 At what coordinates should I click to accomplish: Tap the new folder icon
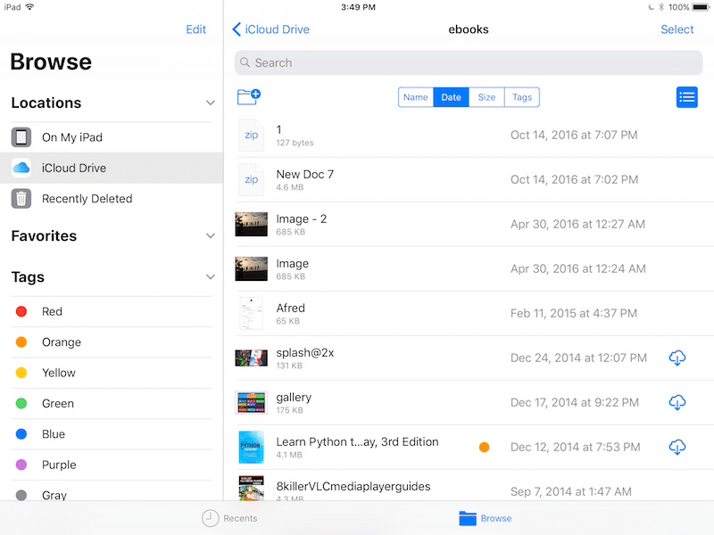(248, 97)
